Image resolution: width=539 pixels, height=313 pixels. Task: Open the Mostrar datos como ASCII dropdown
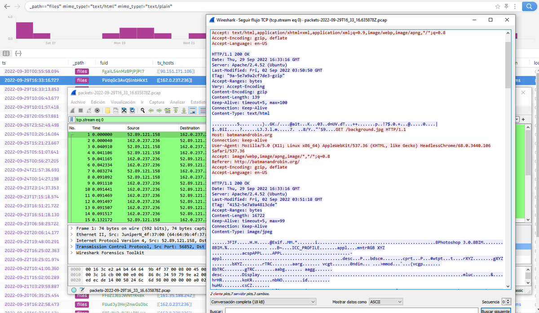(x=385, y=302)
